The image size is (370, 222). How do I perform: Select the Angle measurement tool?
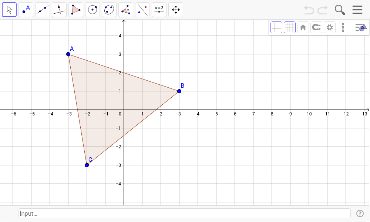point(125,9)
